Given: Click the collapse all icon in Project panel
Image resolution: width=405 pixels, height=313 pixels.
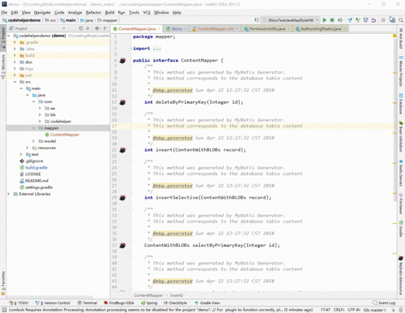Looking at the screenshot, I should click(88, 28).
